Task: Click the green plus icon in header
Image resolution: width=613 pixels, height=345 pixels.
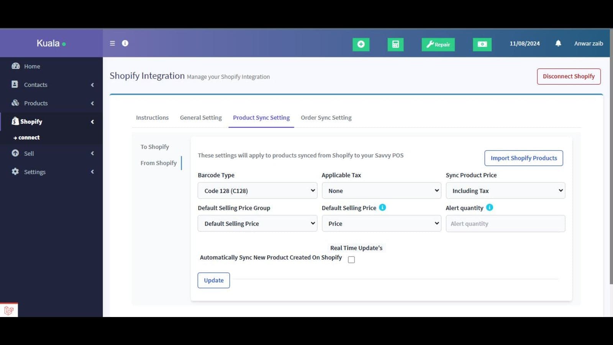Action: coord(361,44)
